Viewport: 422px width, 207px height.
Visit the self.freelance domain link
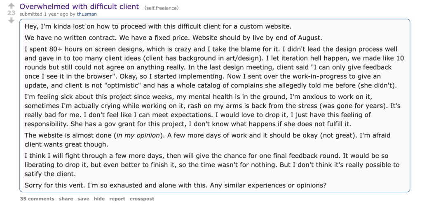[x=162, y=8]
